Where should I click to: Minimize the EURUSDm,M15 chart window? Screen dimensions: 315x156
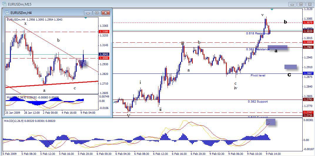pyautogui.click(x=292, y=4)
